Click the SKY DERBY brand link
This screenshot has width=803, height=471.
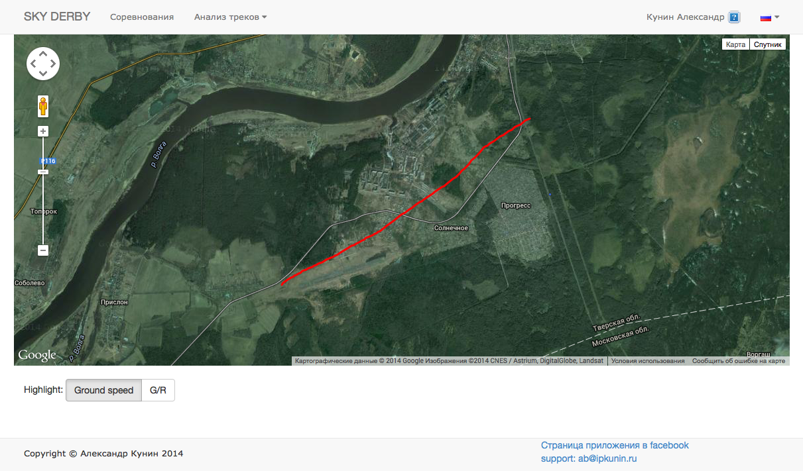[57, 17]
